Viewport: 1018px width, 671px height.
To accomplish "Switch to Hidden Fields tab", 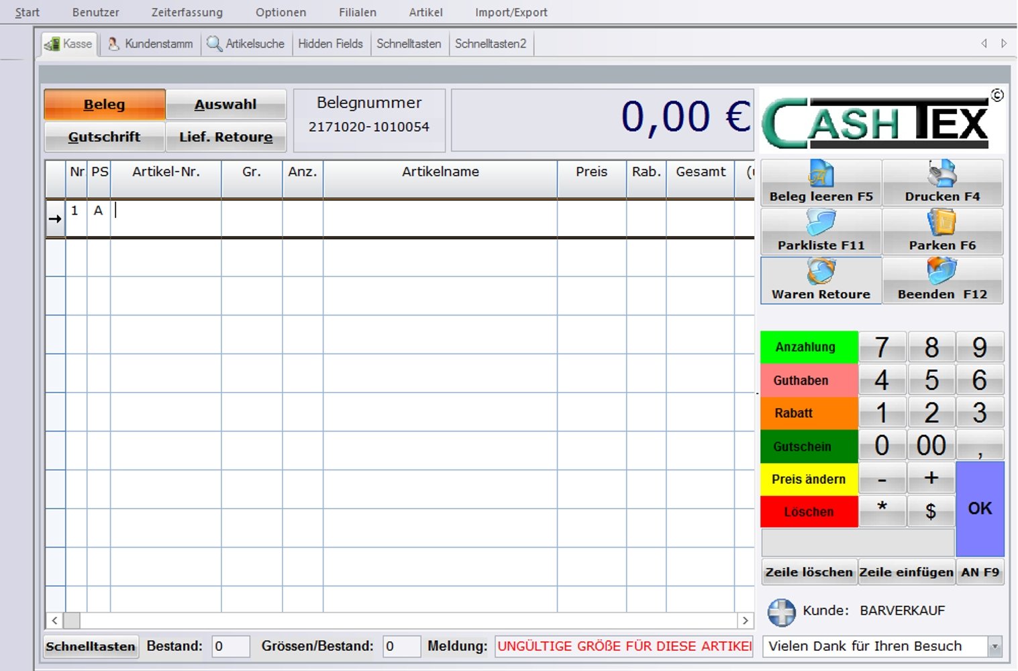I will click(x=331, y=44).
